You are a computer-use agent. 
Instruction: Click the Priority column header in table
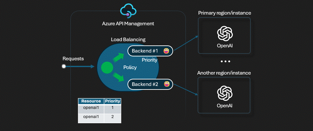click(x=112, y=101)
